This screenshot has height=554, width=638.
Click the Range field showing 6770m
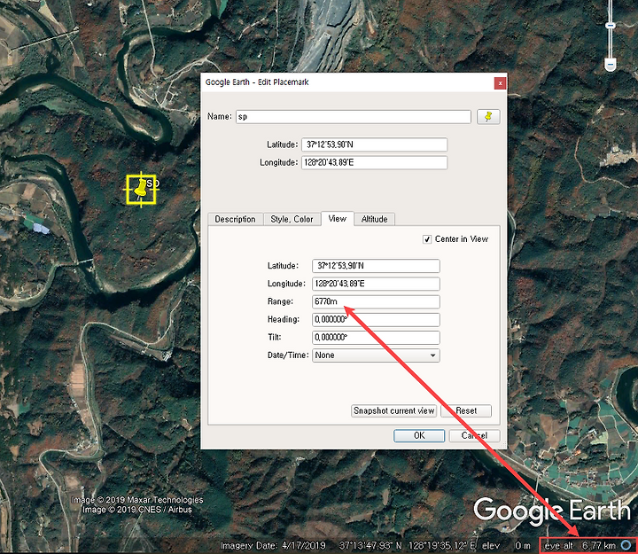[376, 301]
